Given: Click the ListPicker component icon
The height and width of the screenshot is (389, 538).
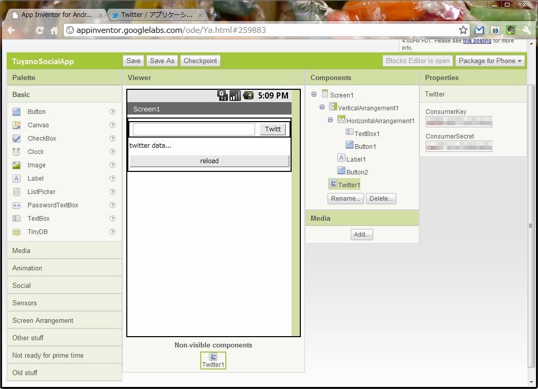Looking at the screenshot, I should coord(17,192).
